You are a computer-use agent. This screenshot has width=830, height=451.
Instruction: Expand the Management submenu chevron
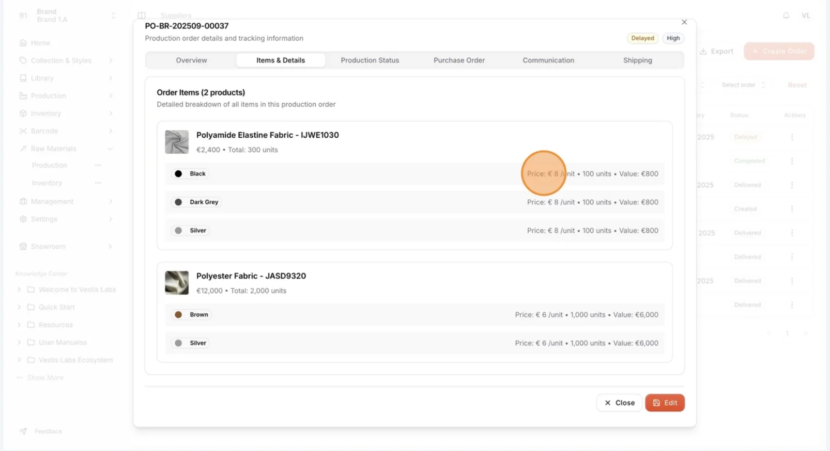click(x=111, y=201)
